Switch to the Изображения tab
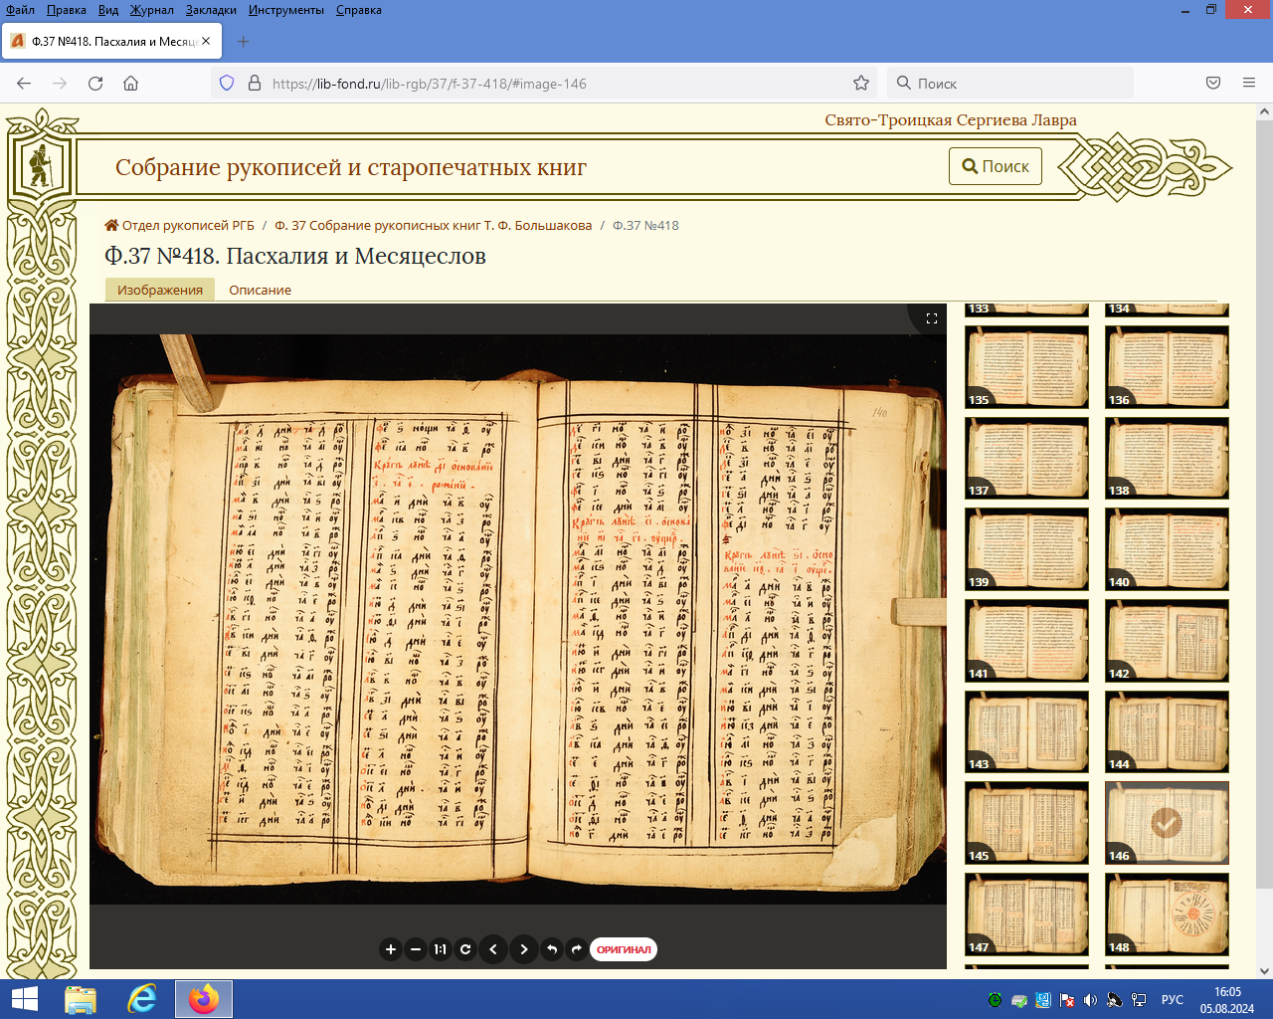1273x1019 pixels. pyautogui.click(x=160, y=290)
